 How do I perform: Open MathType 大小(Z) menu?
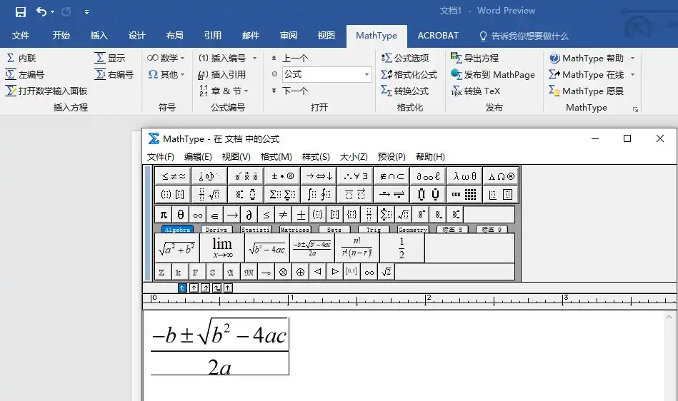click(x=354, y=157)
